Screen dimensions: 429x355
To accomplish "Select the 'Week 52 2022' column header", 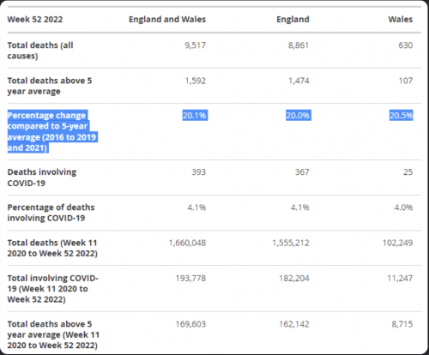I will click(35, 19).
